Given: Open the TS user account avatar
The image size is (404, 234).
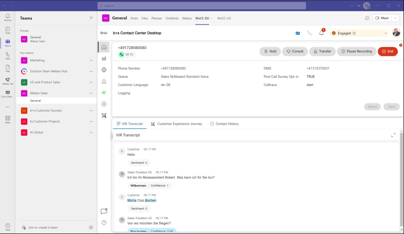Looking at the screenshot, I should pyautogui.click(x=367, y=6).
